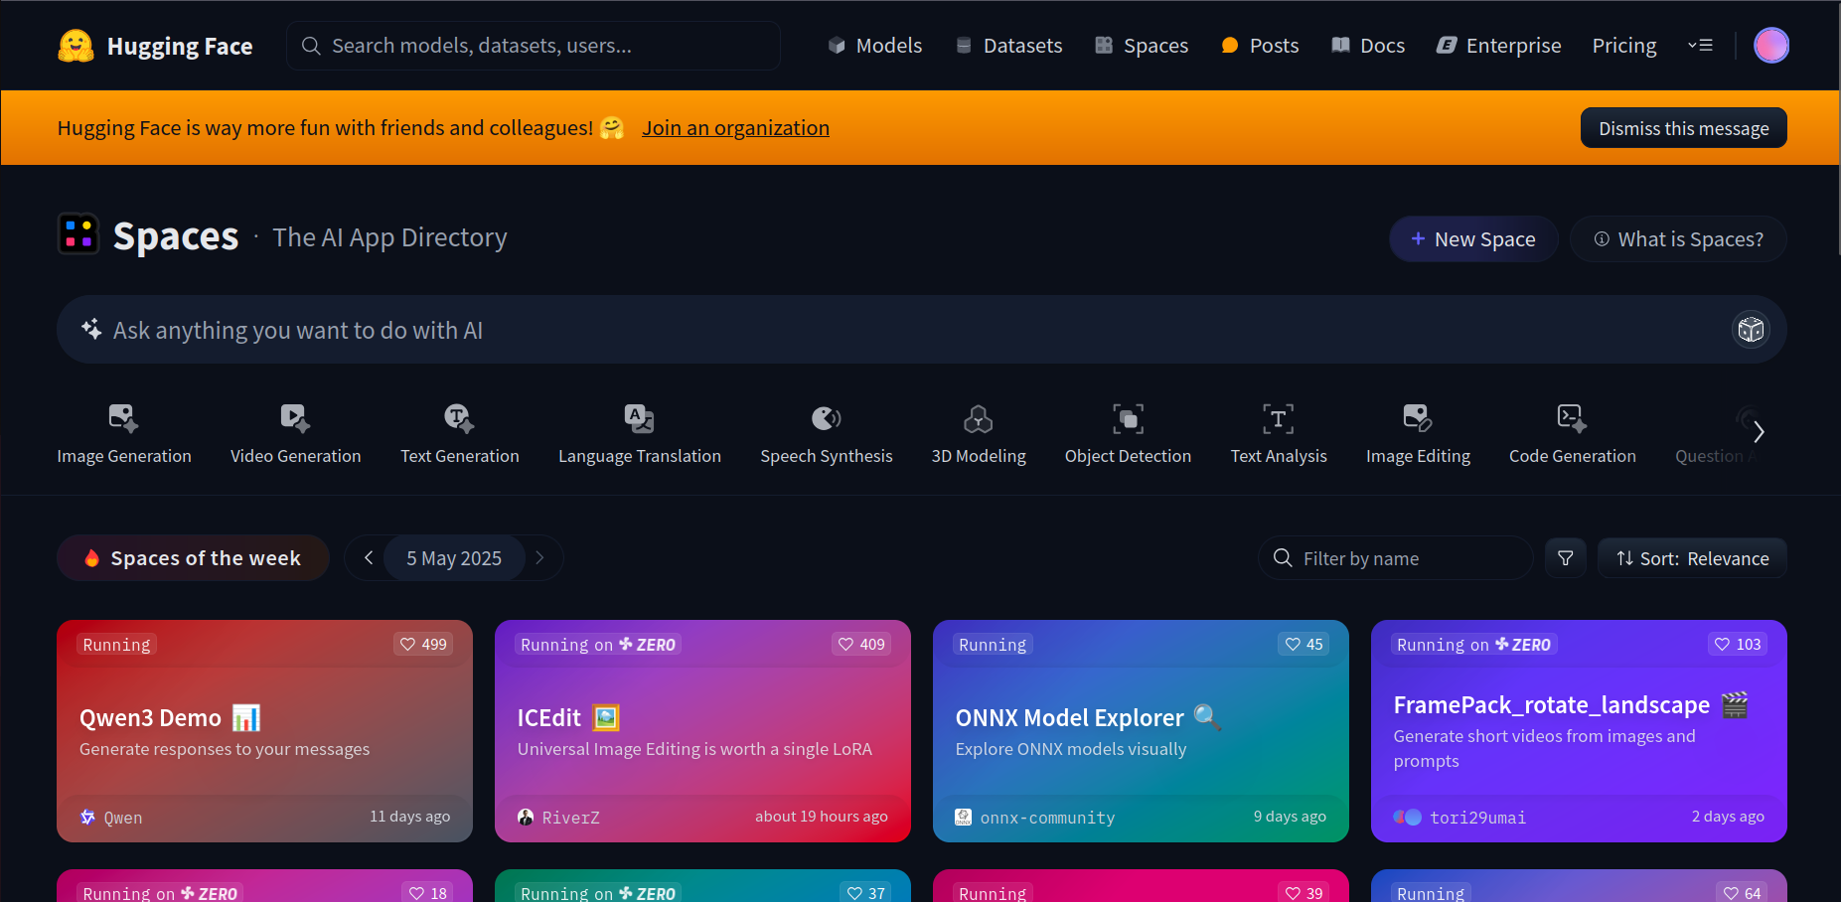Create a New Space

coord(1473,239)
